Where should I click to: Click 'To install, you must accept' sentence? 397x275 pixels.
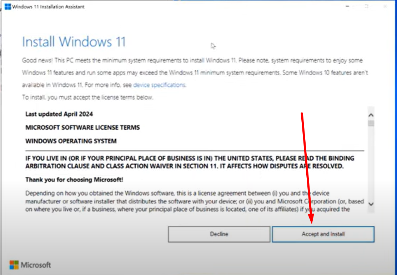pos(87,97)
